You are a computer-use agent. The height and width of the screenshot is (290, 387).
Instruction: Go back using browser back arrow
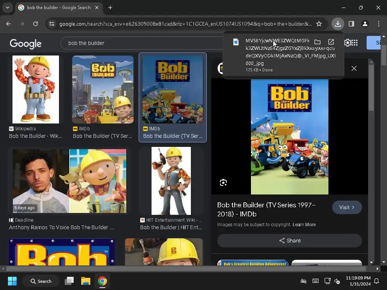[x=8, y=24]
